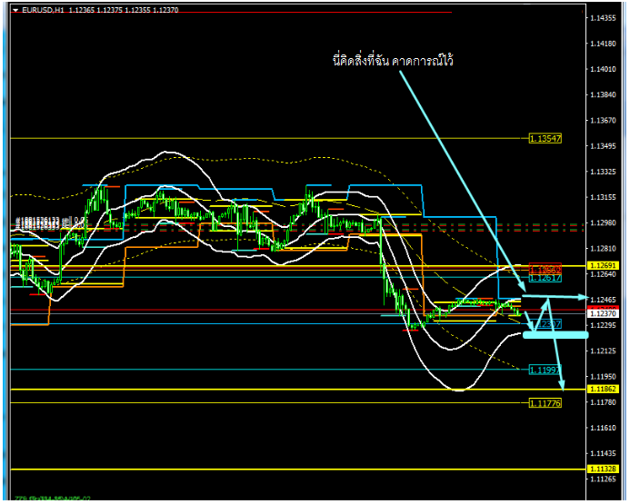The height and width of the screenshot is (504, 630).
Task: Click 1.12980 on the price scale
Action: click(603, 222)
